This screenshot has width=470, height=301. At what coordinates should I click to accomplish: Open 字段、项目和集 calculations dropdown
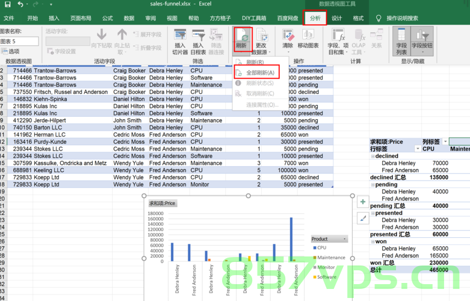(338, 42)
